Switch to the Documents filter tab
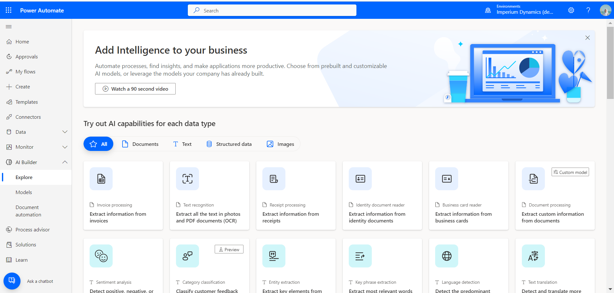This screenshot has width=614, height=293. pos(140,144)
